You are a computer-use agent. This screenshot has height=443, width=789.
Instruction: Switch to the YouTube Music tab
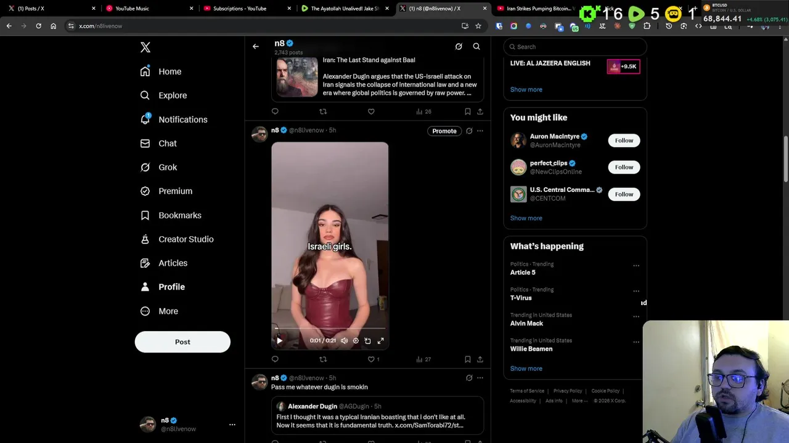click(148, 9)
